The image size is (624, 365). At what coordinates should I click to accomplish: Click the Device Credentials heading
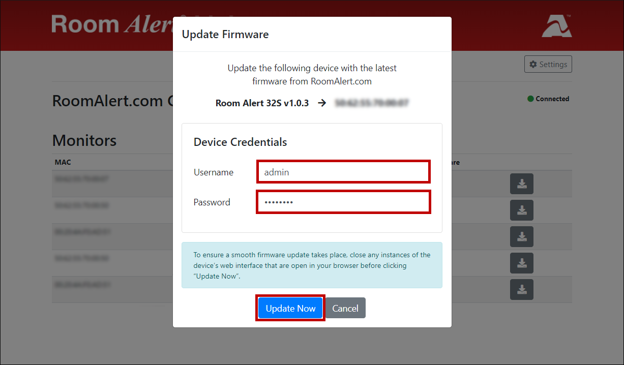point(240,142)
